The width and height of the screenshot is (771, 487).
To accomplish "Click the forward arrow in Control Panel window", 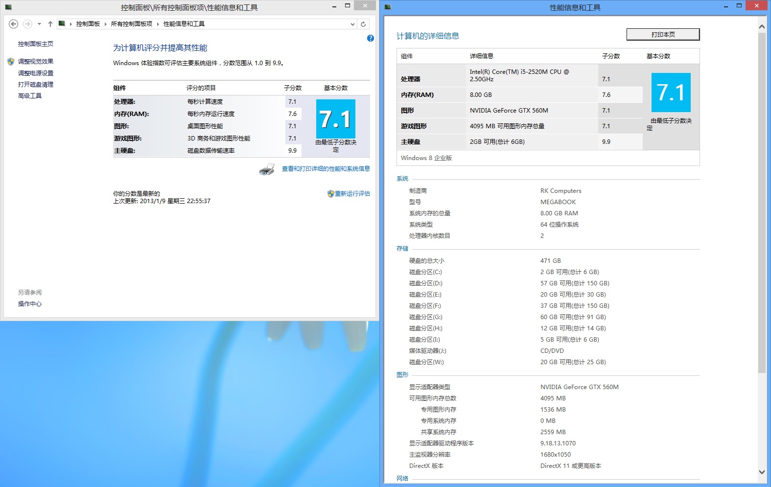I will click(x=27, y=24).
